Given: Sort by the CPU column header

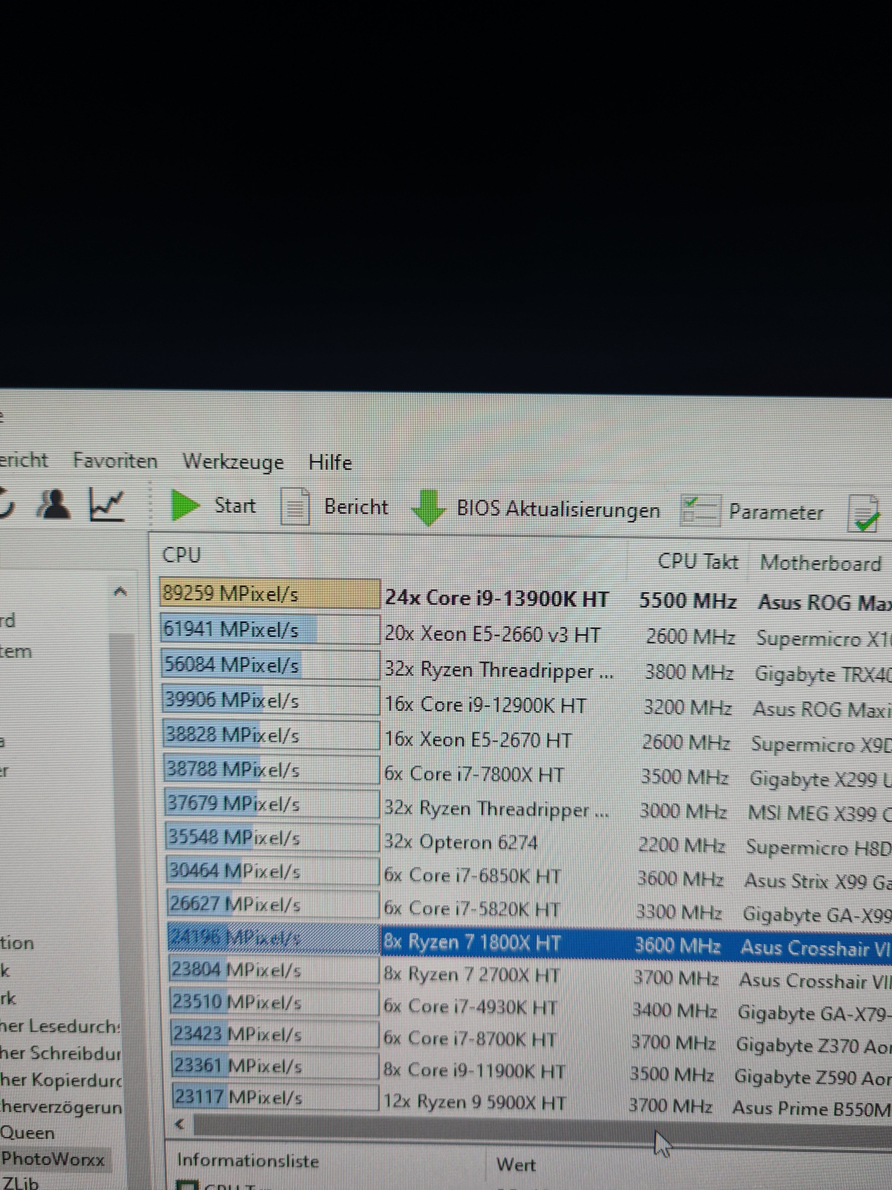Looking at the screenshot, I should [x=181, y=555].
